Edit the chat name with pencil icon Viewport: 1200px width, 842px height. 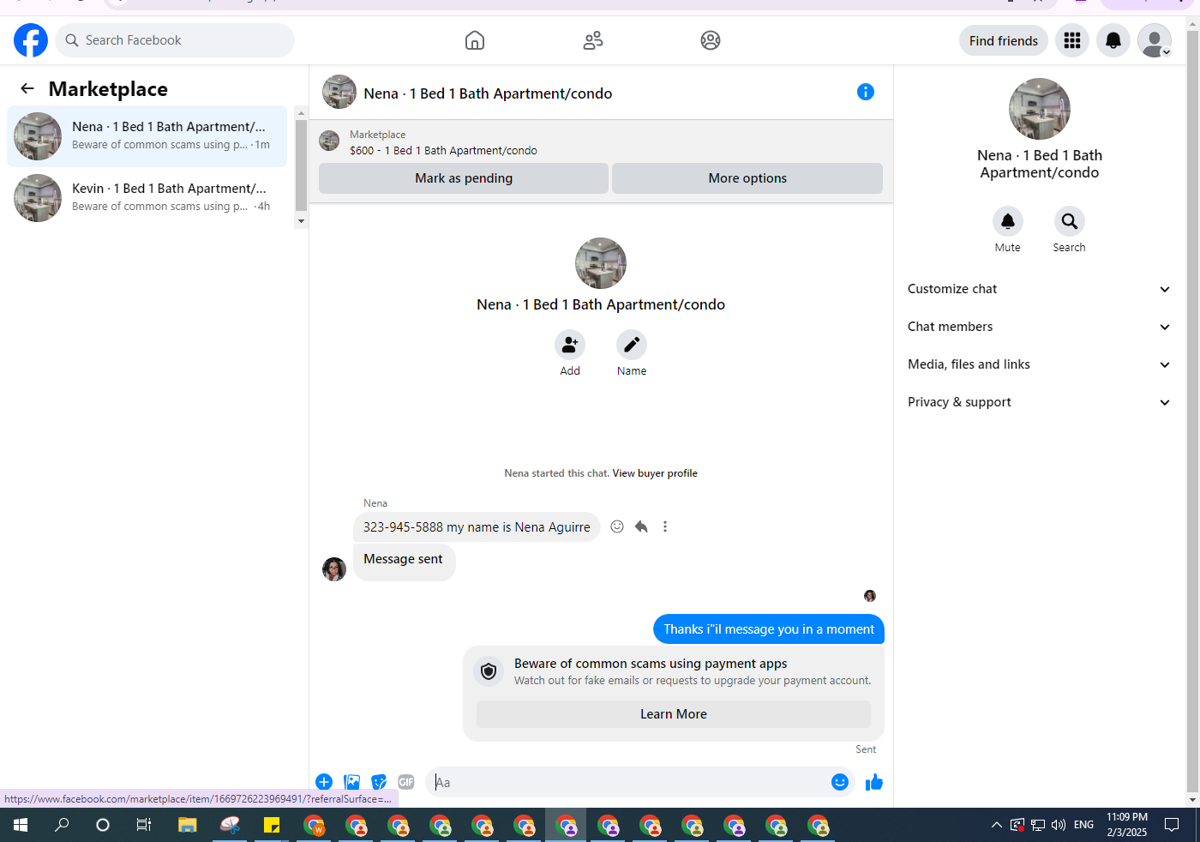(x=632, y=345)
